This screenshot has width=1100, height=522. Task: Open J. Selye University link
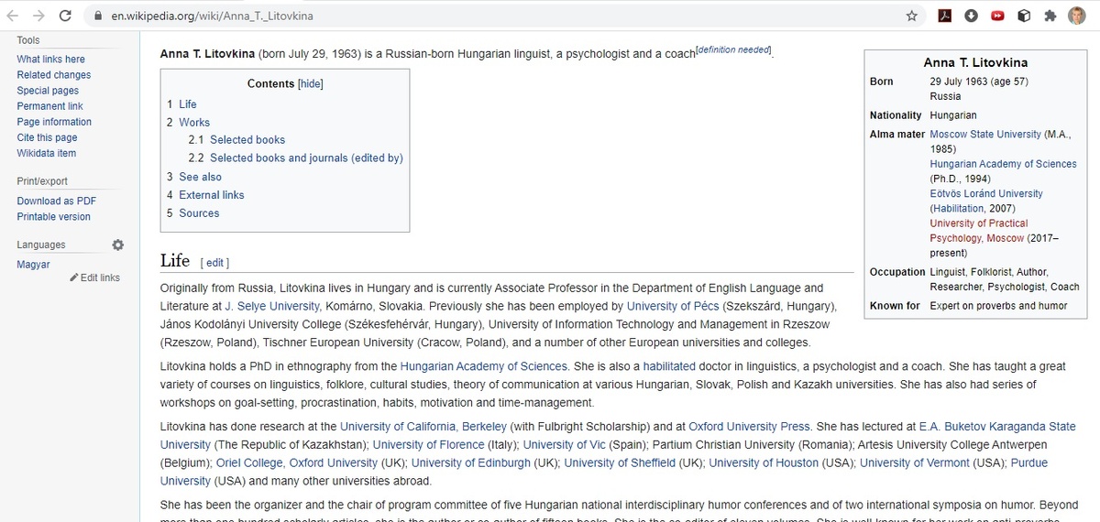[x=272, y=306]
